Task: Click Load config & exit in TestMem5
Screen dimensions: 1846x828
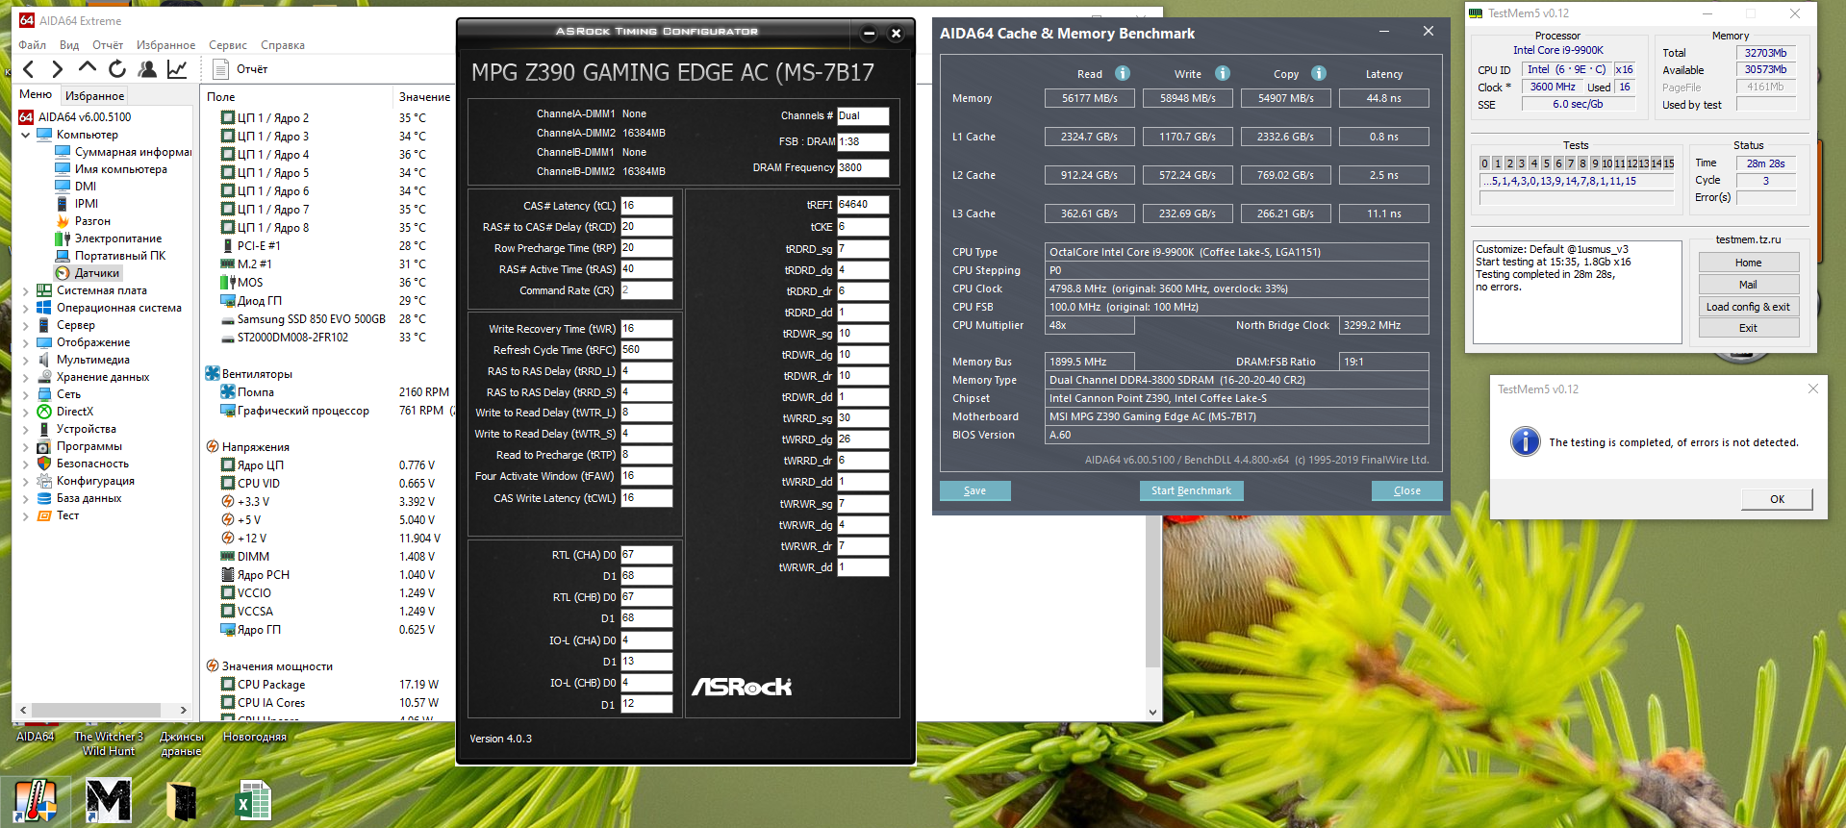Action: [1748, 307]
